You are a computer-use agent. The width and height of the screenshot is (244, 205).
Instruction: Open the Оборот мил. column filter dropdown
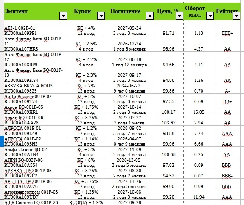(210, 16)
